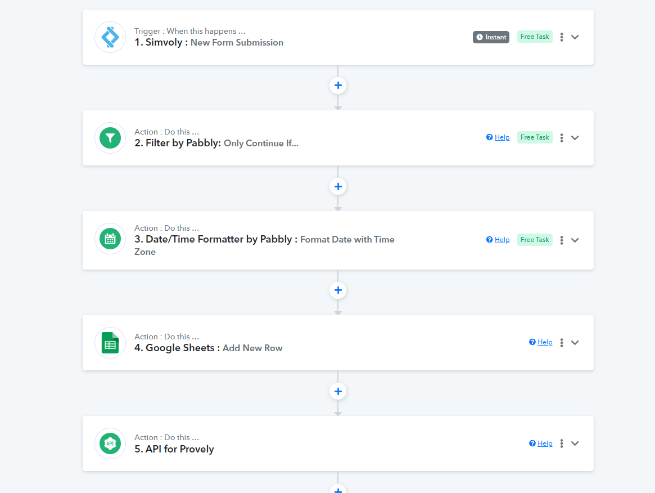Expand the Date/Time Formatter step
655x493 pixels.
pyautogui.click(x=575, y=240)
